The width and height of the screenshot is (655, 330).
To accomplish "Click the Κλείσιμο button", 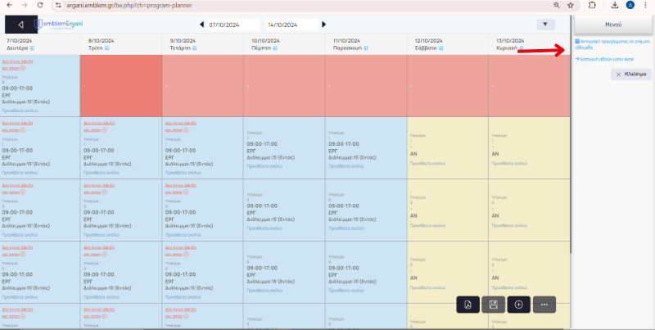I will click(x=631, y=75).
